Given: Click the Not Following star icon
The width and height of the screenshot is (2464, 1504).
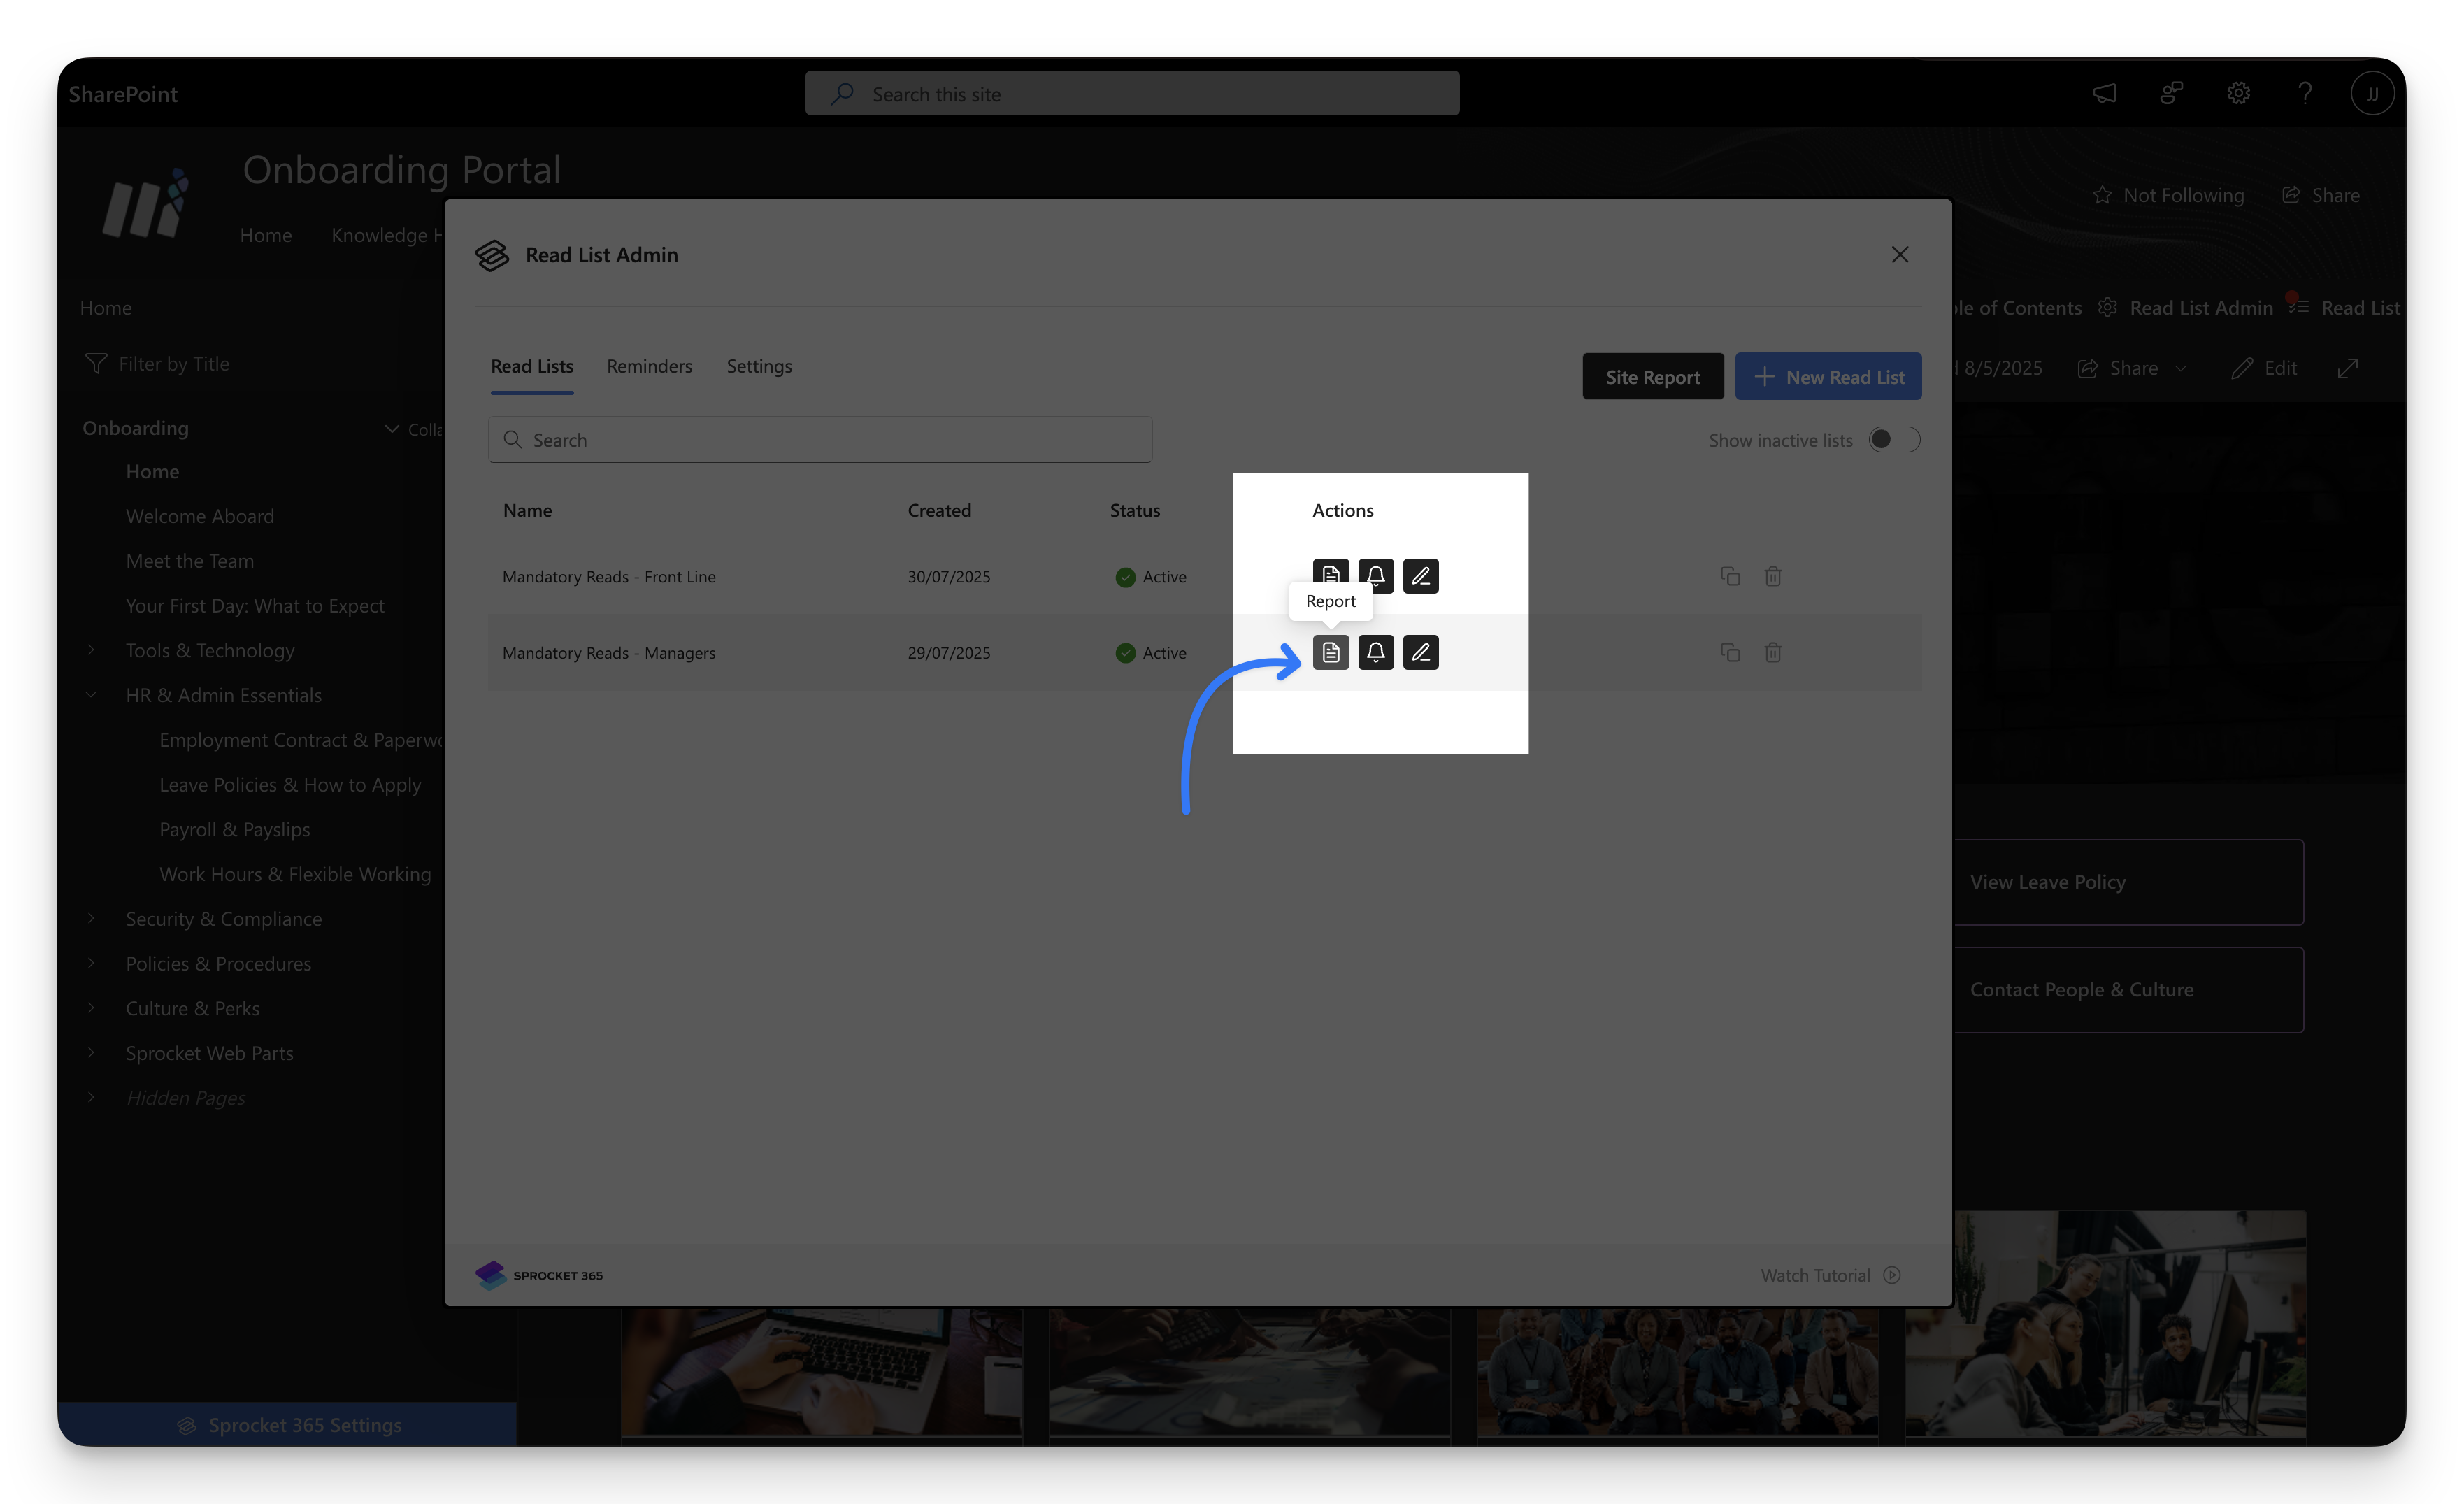Looking at the screenshot, I should coord(2103,195).
